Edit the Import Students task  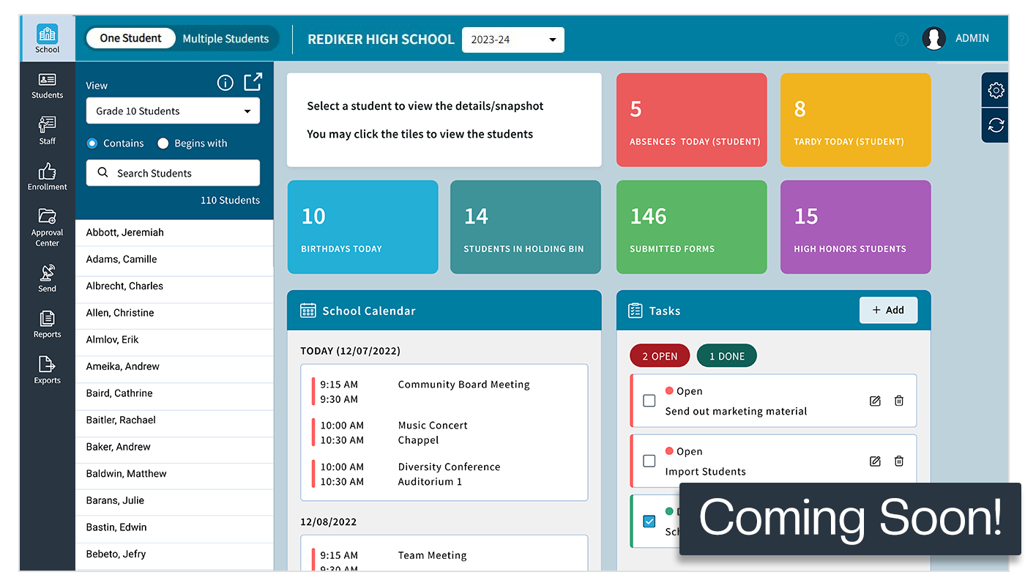click(x=875, y=461)
